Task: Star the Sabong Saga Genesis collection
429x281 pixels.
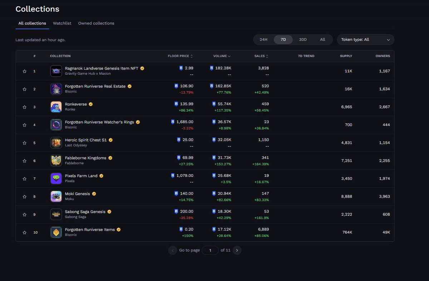Action: pyautogui.click(x=25, y=215)
